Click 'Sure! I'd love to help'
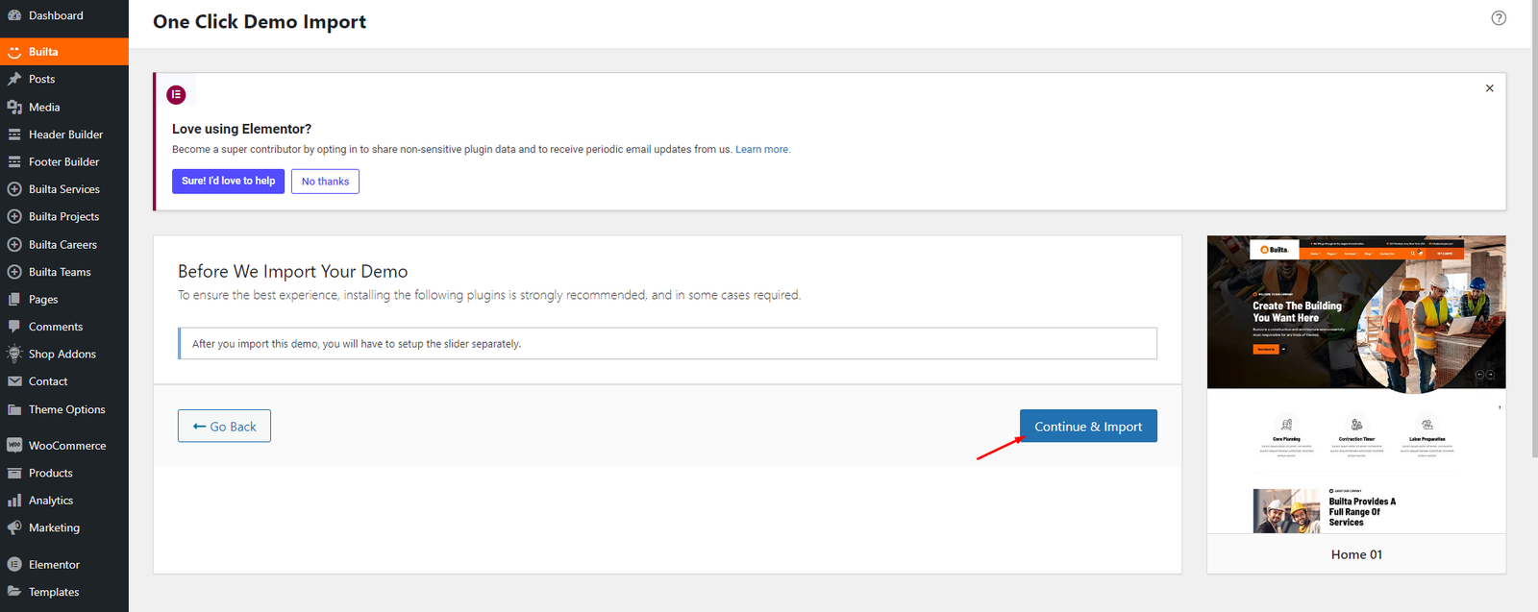The width and height of the screenshot is (1538, 612). [x=228, y=182]
